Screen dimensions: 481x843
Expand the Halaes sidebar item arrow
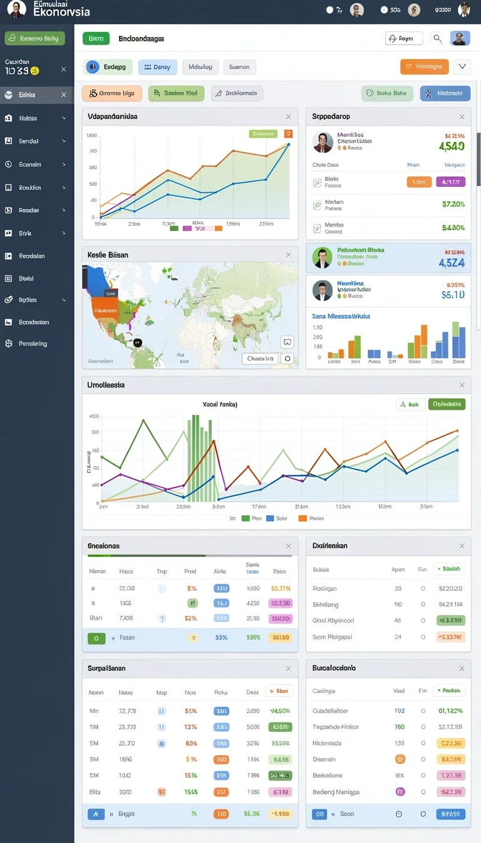tap(64, 118)
